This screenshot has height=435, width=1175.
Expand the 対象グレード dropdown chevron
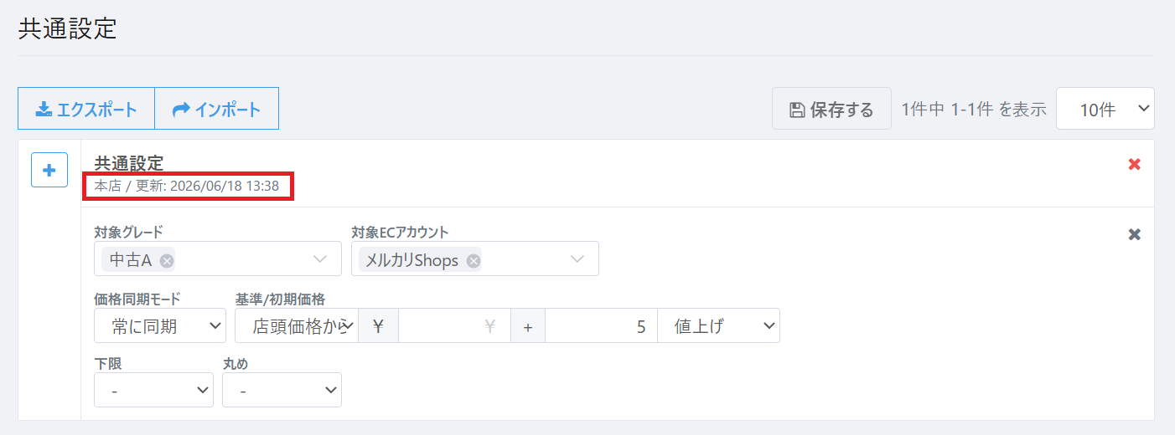click(x=320, y=259)
